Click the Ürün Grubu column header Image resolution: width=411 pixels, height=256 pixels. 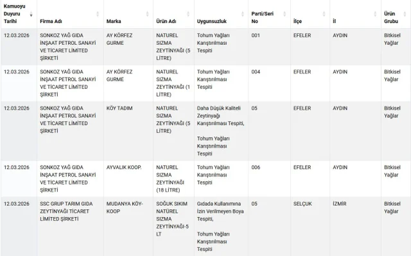point(392,17)
